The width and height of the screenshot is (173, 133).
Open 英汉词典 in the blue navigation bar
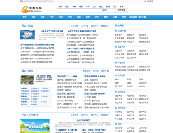[x=133, y=17]
